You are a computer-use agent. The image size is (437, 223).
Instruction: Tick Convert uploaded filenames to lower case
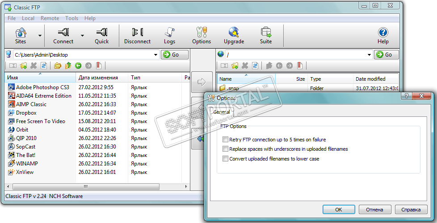click(x=225, y=159)
